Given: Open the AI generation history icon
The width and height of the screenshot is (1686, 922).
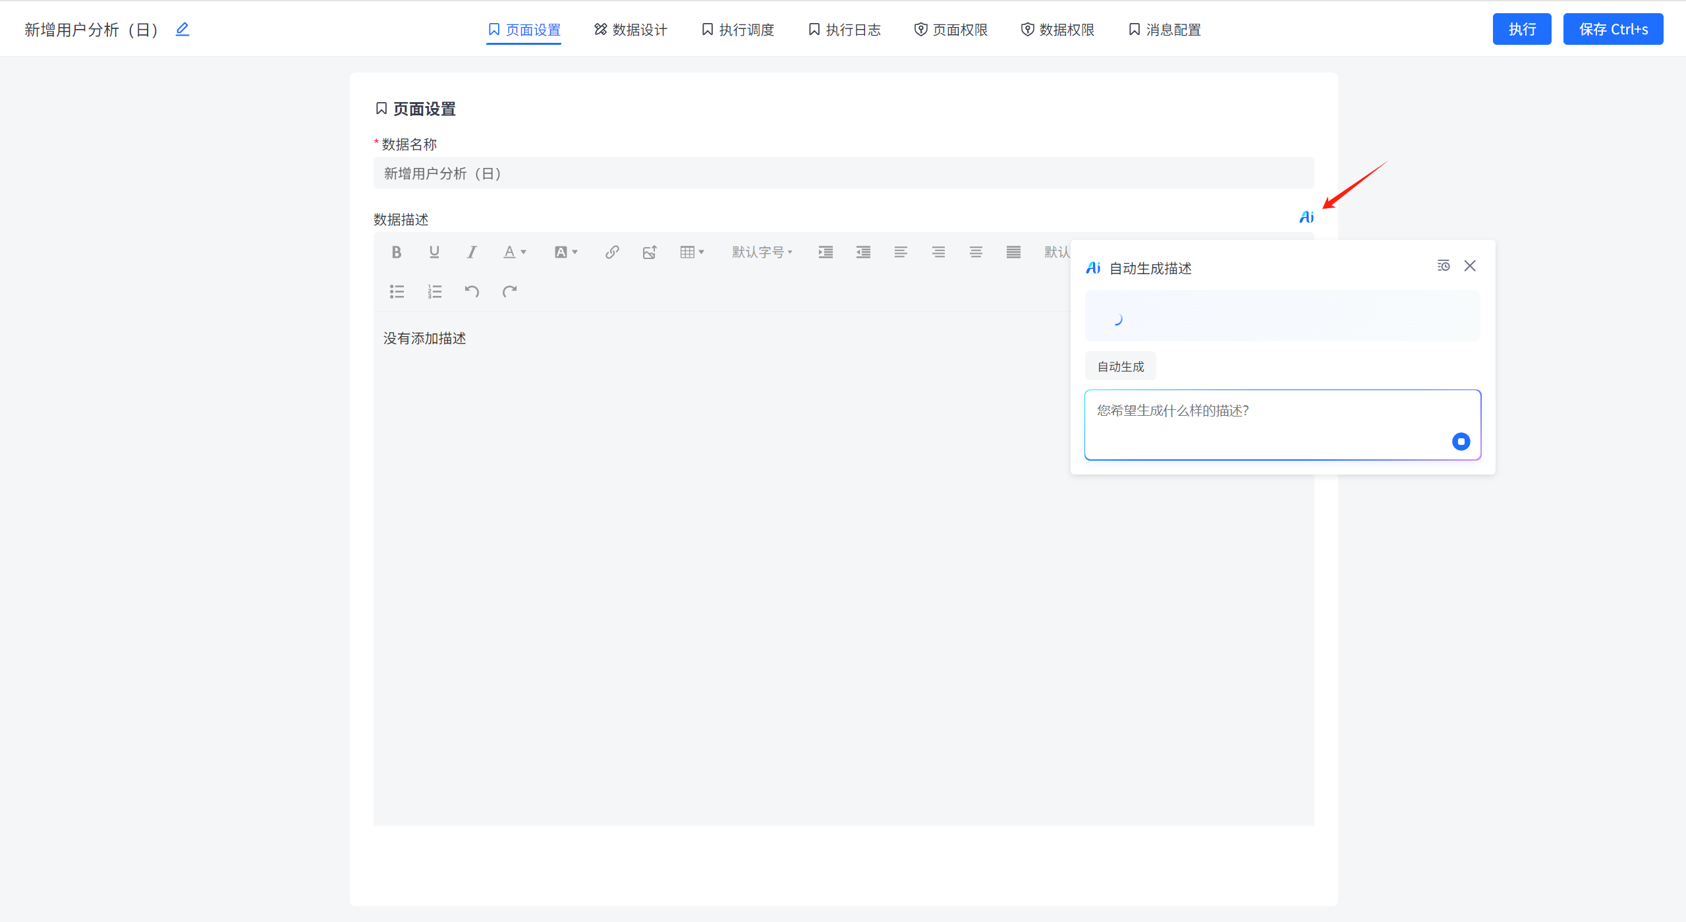Looking at the screenshot, I should (x=1443, y=266).
